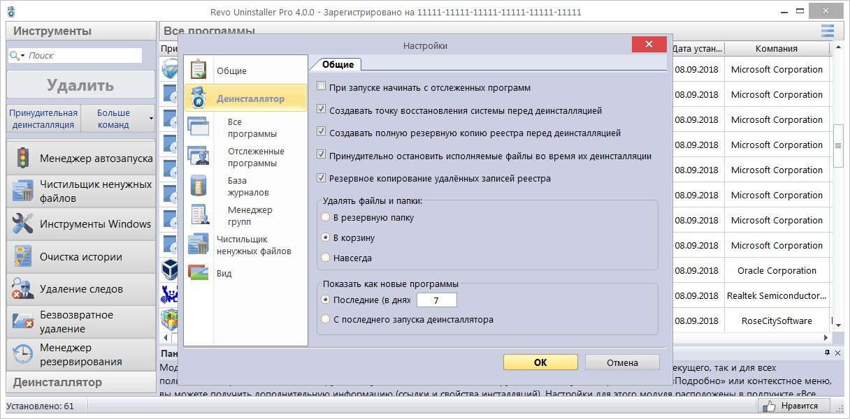This screenshot has width=850, height=419.
Task: Click the Отмена button
Action: [621, 362]
